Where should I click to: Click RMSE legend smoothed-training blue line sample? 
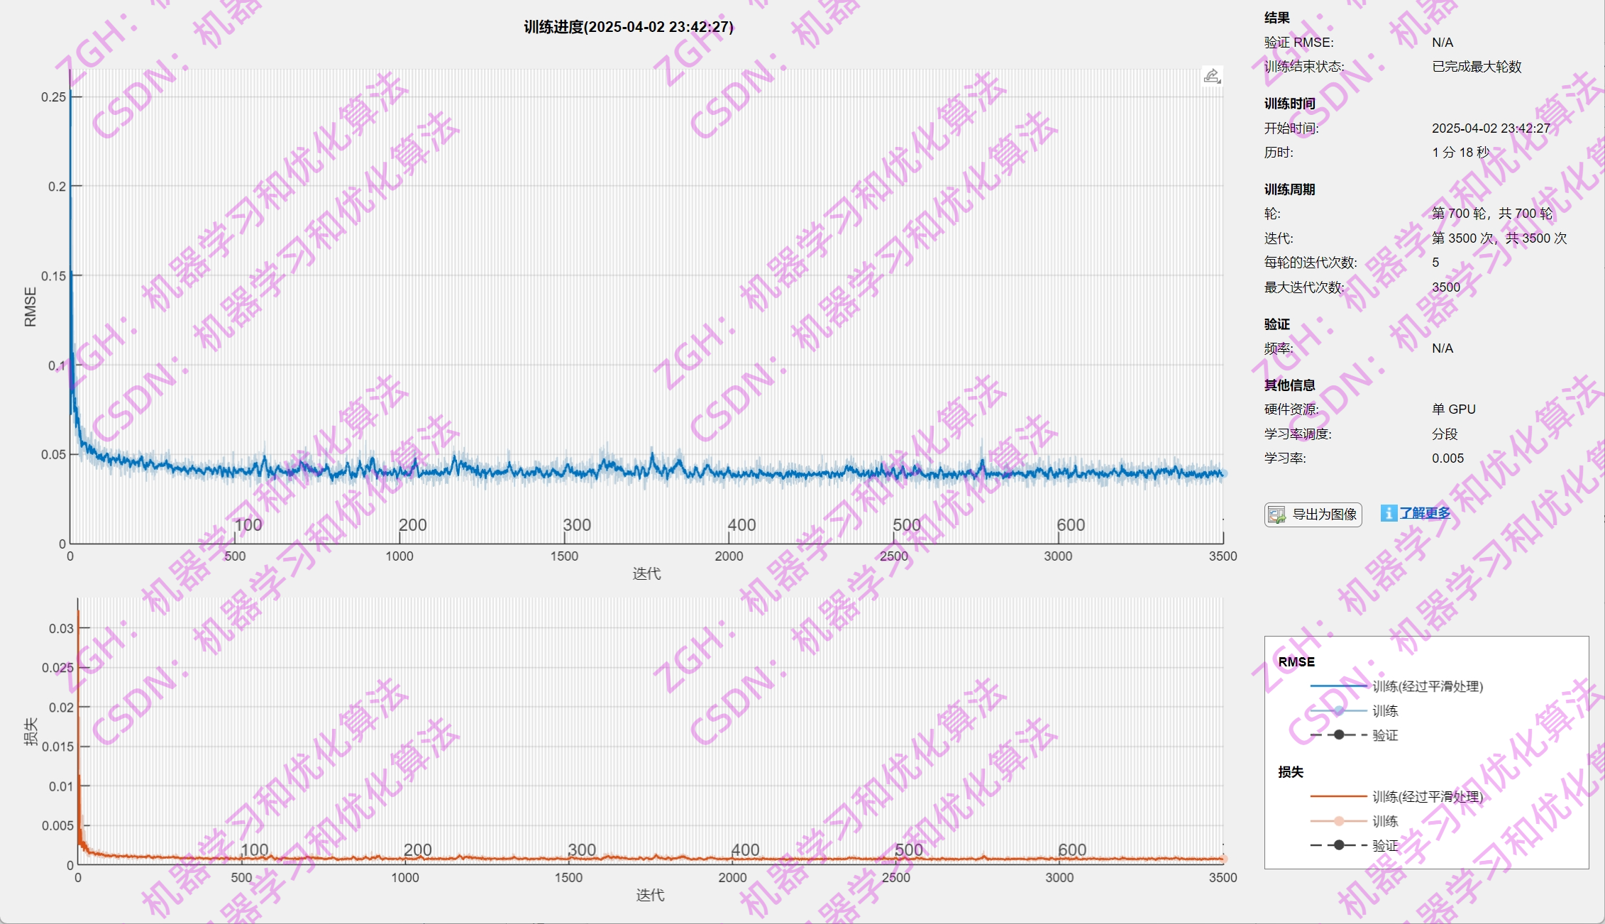pos(1338,686)
